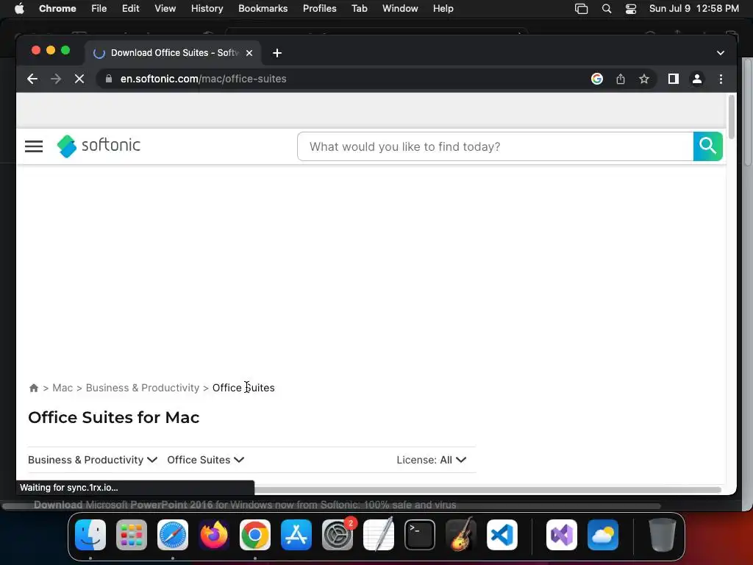Click the teal search magnifier button

tap(707, 146)
